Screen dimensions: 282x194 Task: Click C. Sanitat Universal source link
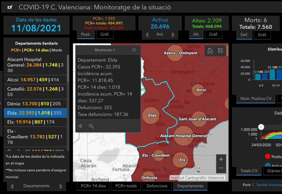click(267, 185)
